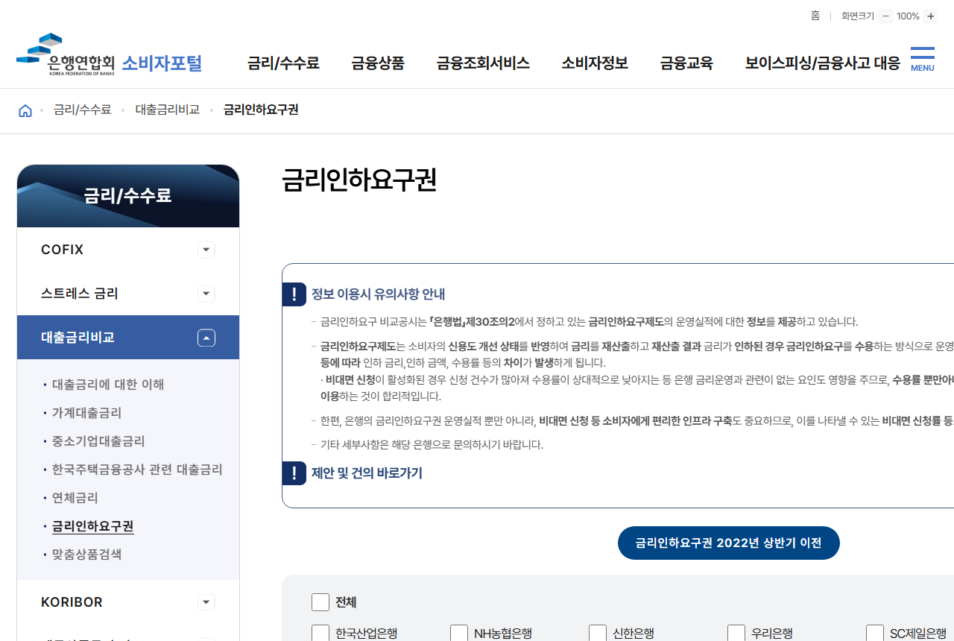Open the 금융교육 top menu
This screenshot has height=641, width=954.
tap(686, 63)
